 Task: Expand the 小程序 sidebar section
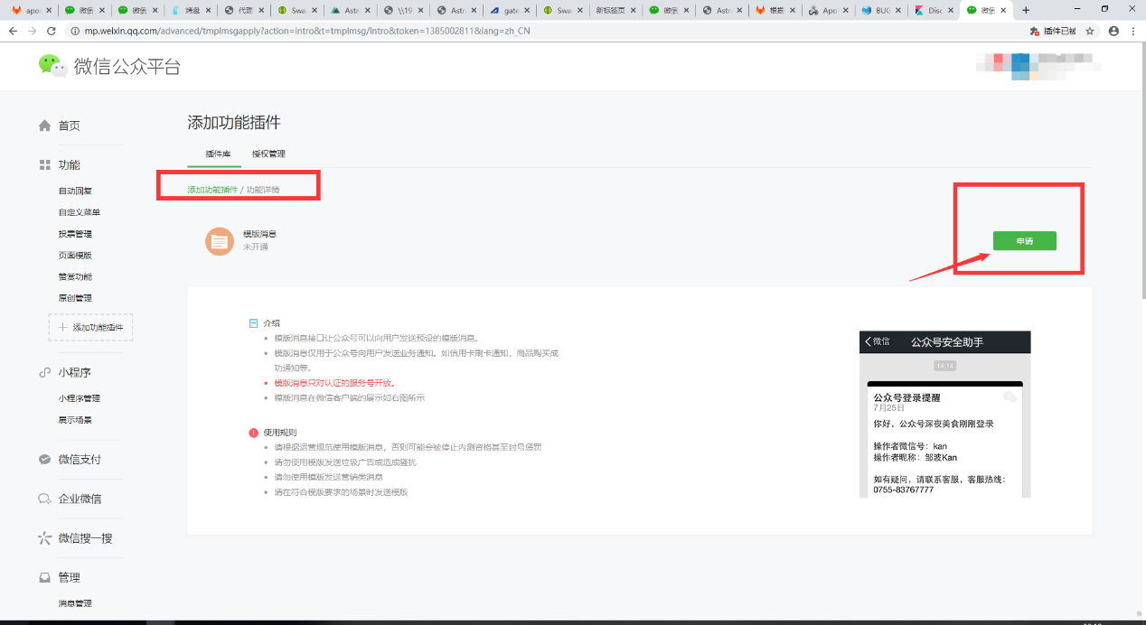point(74,372)
